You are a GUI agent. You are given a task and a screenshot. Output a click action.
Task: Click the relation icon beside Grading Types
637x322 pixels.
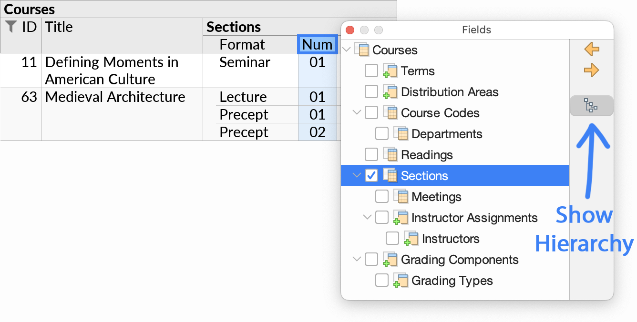[400, 281]
